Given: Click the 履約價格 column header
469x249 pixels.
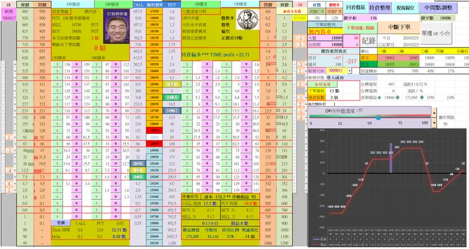Looking at the screenshot, I should point(154,5).
